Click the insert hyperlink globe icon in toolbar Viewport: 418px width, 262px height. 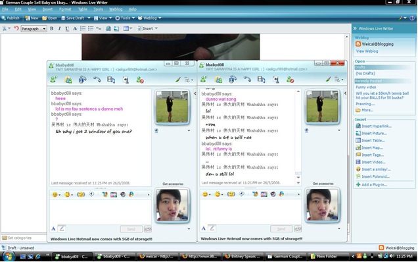[x=108, y=28]
